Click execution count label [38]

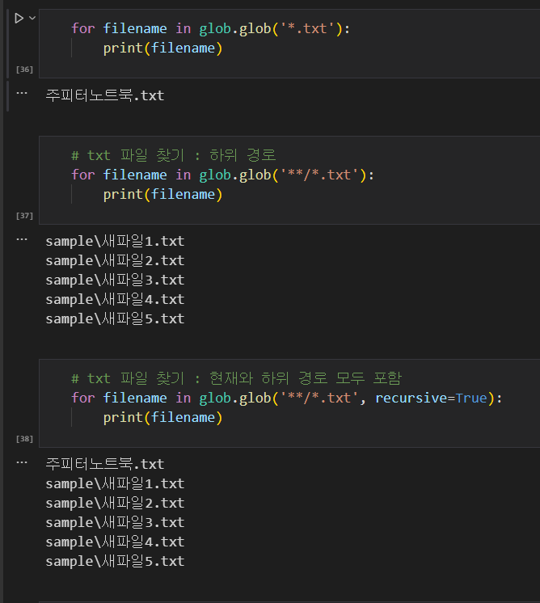point(24,438)
